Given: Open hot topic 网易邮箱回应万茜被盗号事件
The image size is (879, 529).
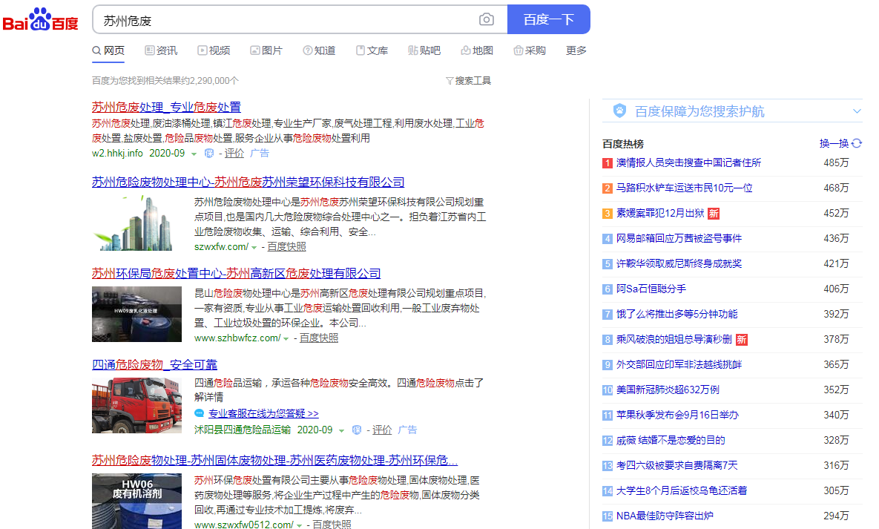Looking at the screenshot, I should point(679,238).
